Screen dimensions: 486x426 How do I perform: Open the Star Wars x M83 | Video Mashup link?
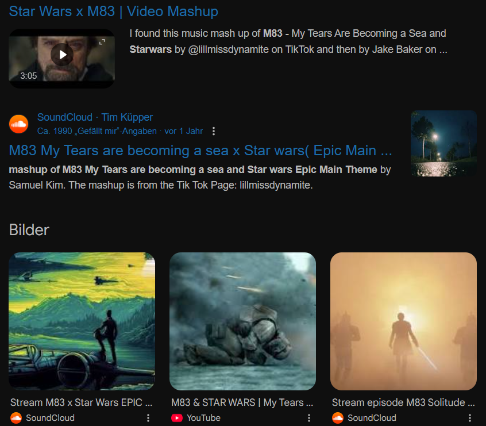(x=113, y=11)
